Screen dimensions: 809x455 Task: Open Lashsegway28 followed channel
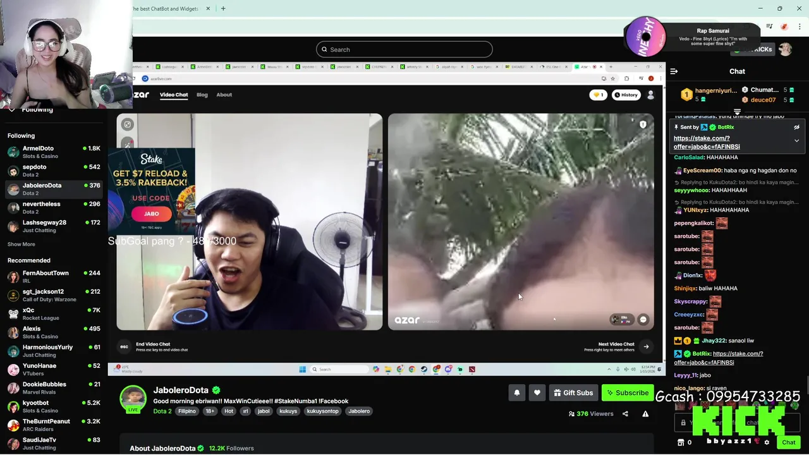click(54, 226)
